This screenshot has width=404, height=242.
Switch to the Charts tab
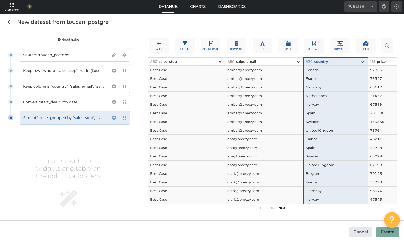pyautogui.click(x=198, y=7)
